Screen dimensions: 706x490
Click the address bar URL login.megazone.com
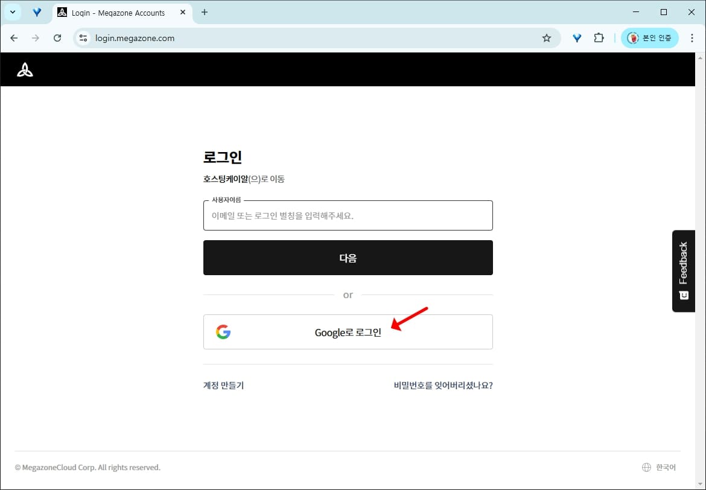point(135,38)
